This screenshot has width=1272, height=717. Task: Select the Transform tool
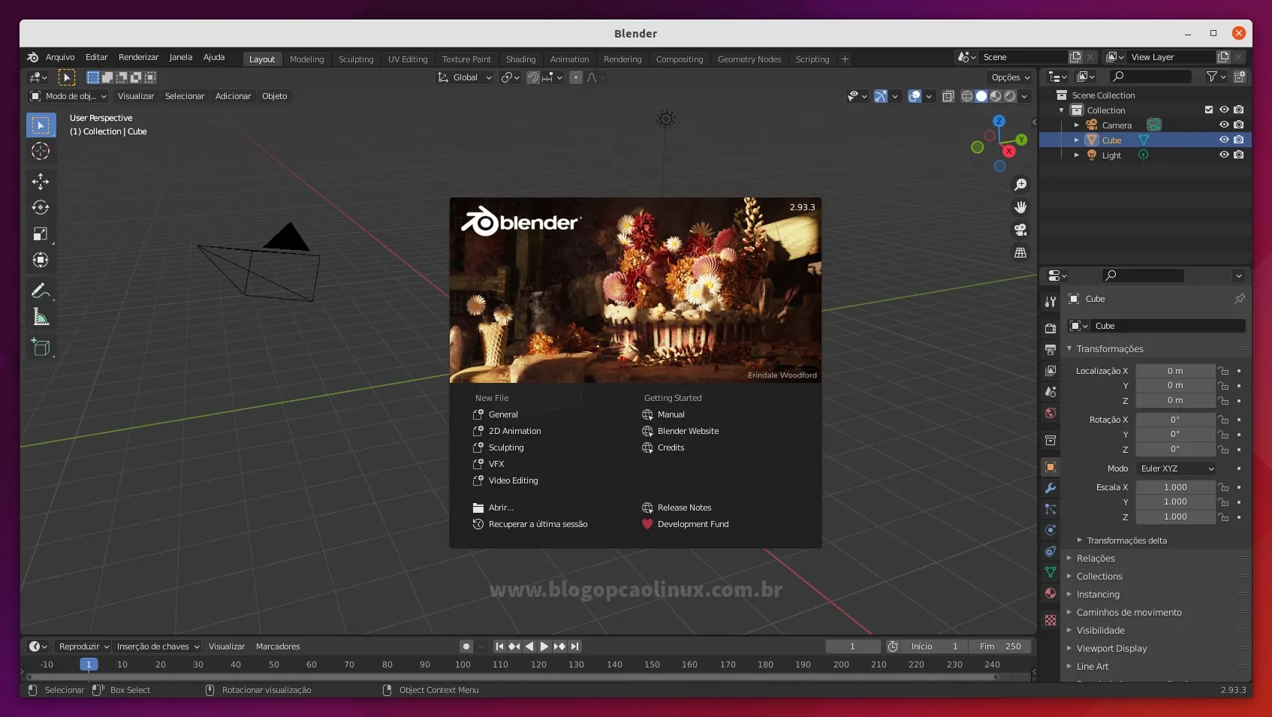click(x=41, y=260)
